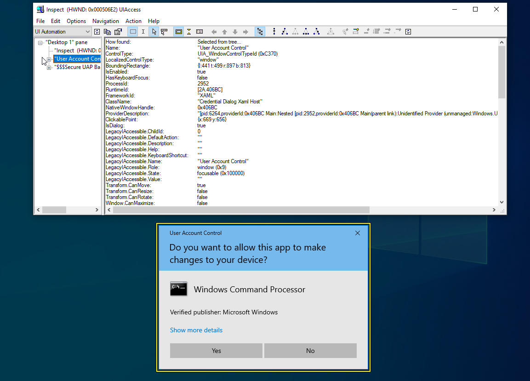
Task: Click the BoundingRectangle property label
Action: 128,66
